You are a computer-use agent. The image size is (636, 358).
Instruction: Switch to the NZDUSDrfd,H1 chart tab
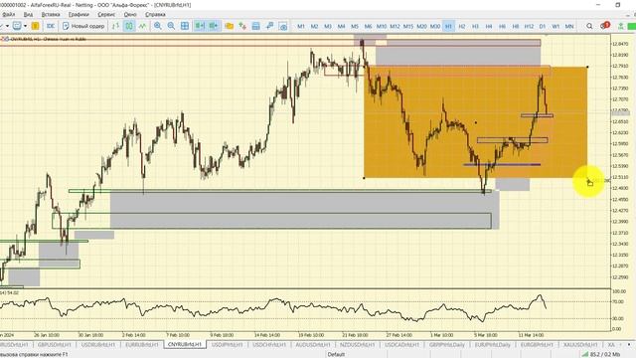[x=358, y=345]
